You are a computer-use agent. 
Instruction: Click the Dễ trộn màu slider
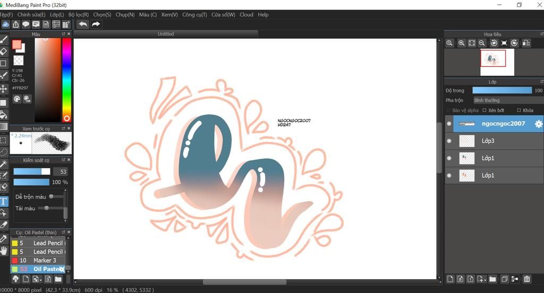point(56,196)
